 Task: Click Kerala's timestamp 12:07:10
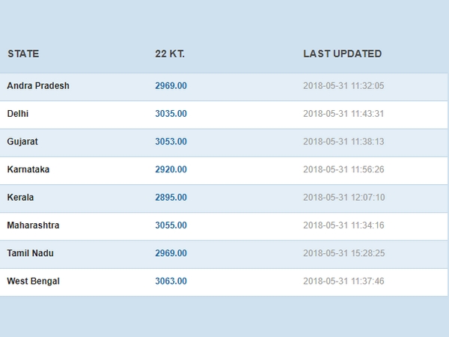click(343, 198)
